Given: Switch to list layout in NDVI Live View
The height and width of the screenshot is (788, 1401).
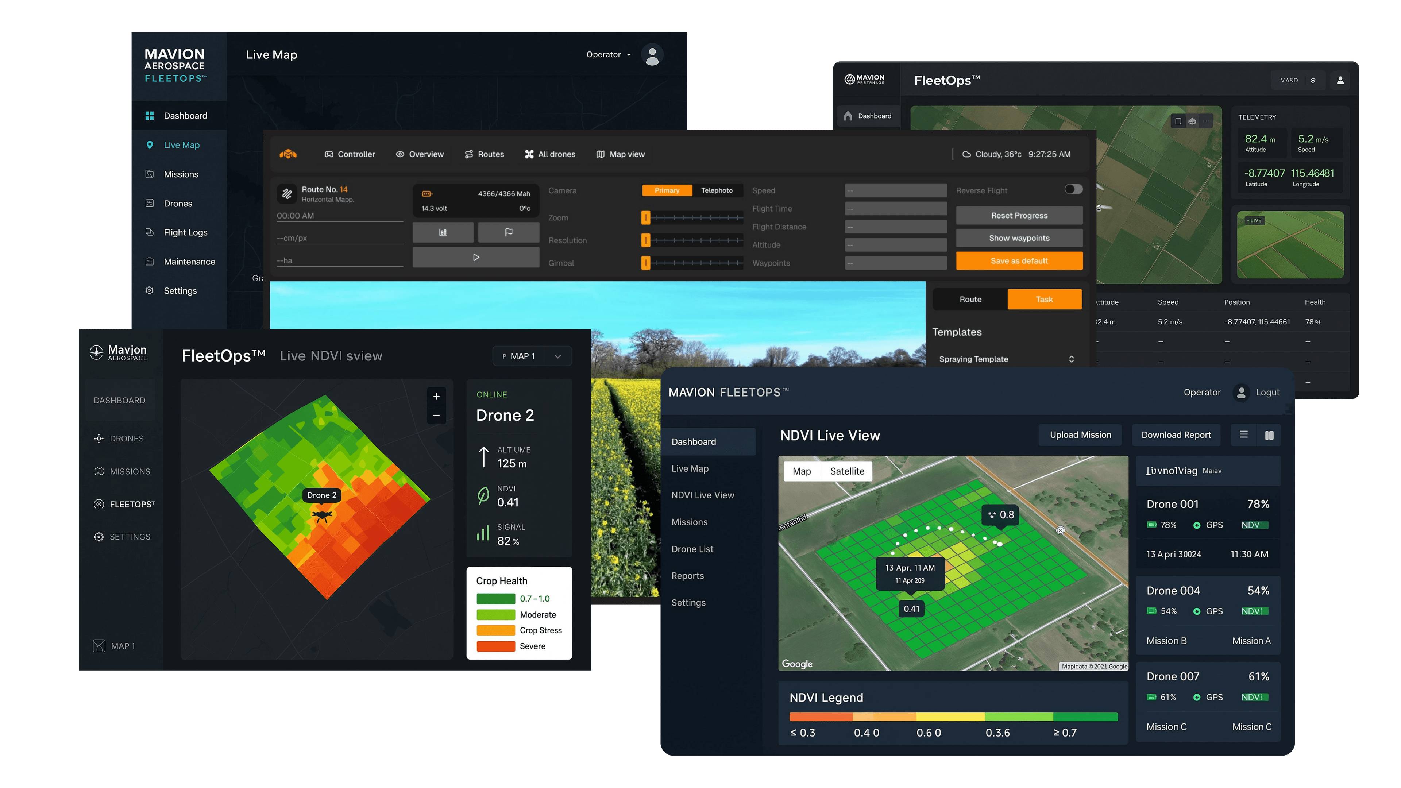Looking at the screenshot, I should coord(1243,434).
